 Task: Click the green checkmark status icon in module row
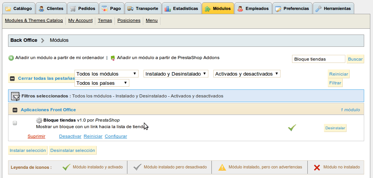[x=292, y=128]
